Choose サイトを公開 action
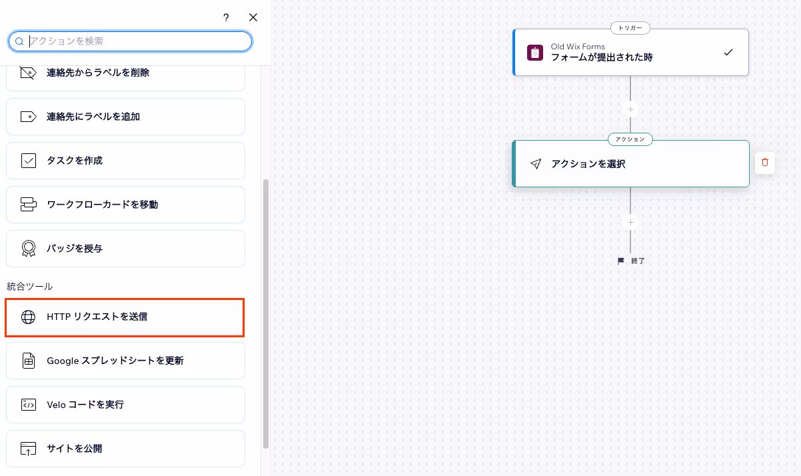Screen dimensions: 801x476 coord(126,449)
